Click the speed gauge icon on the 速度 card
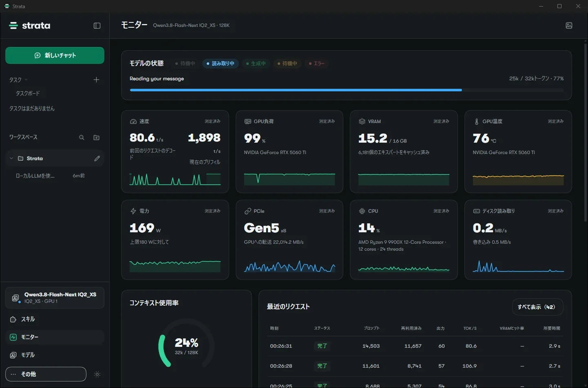This screenshot has width=588, height=388. 133,121
